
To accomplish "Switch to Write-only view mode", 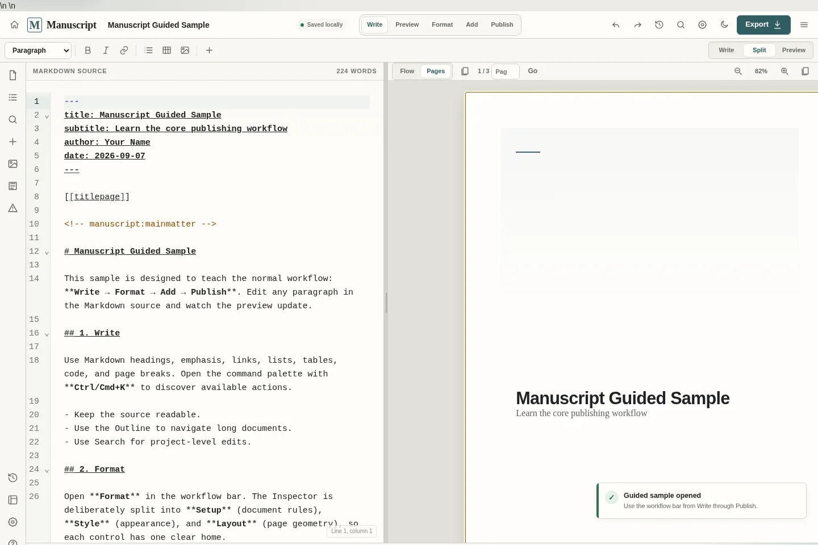I will (x=726, y=51).
